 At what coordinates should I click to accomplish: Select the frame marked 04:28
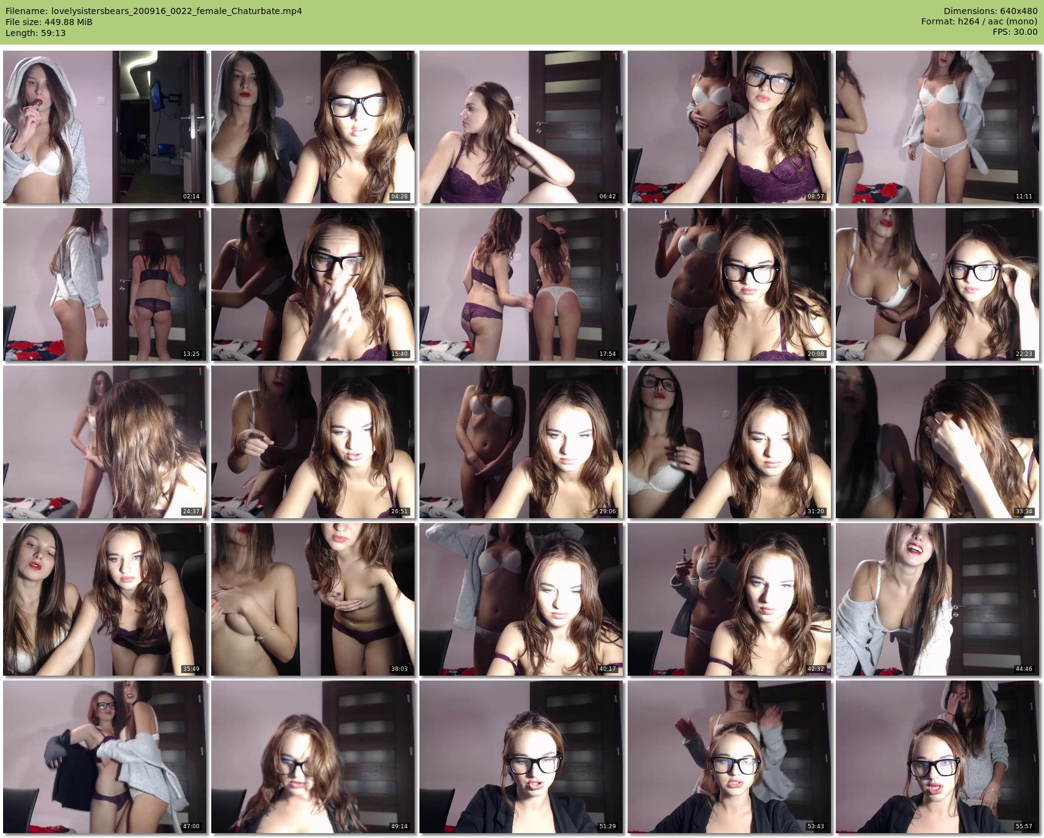tap(313, 127)
